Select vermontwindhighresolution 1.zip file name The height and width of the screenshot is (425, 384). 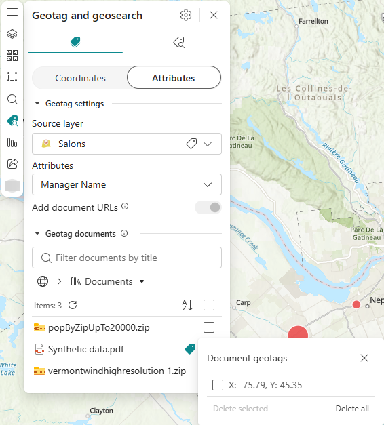pos(117,371)
